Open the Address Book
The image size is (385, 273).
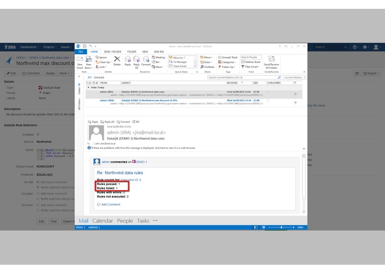tap(251, 62)
